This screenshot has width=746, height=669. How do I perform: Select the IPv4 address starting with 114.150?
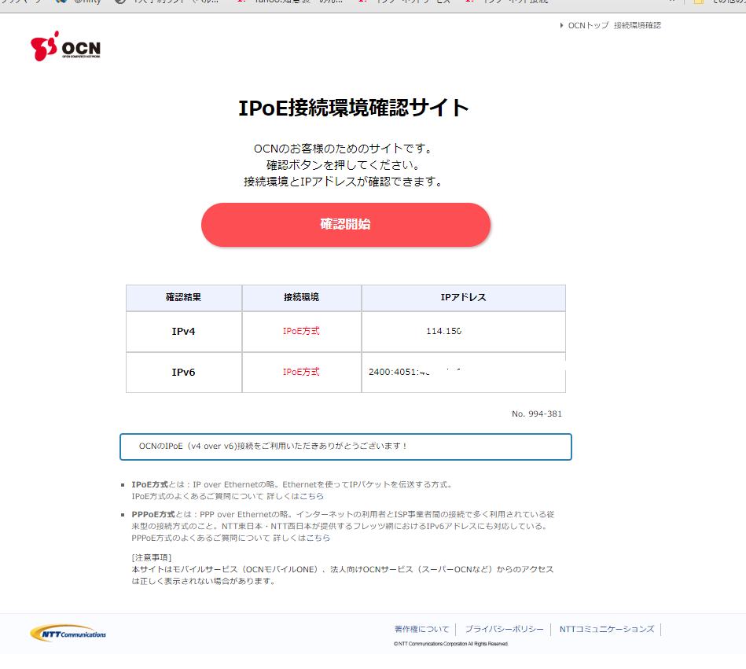pyautogui.click(x=444, y=331)
